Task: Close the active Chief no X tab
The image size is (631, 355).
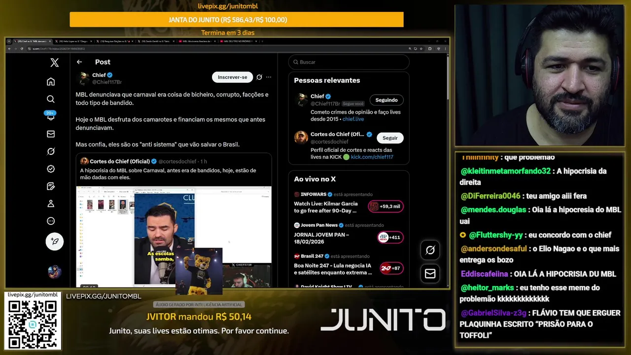Action: (50, 41)
